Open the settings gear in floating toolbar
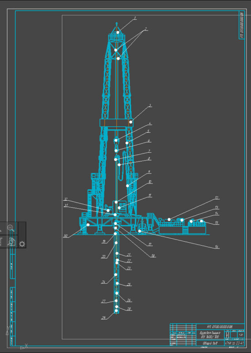 [22, 244]
